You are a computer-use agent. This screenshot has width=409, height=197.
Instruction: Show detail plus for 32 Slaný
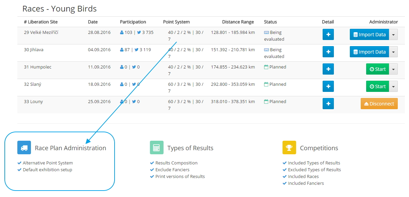click(x=328, y=86)
